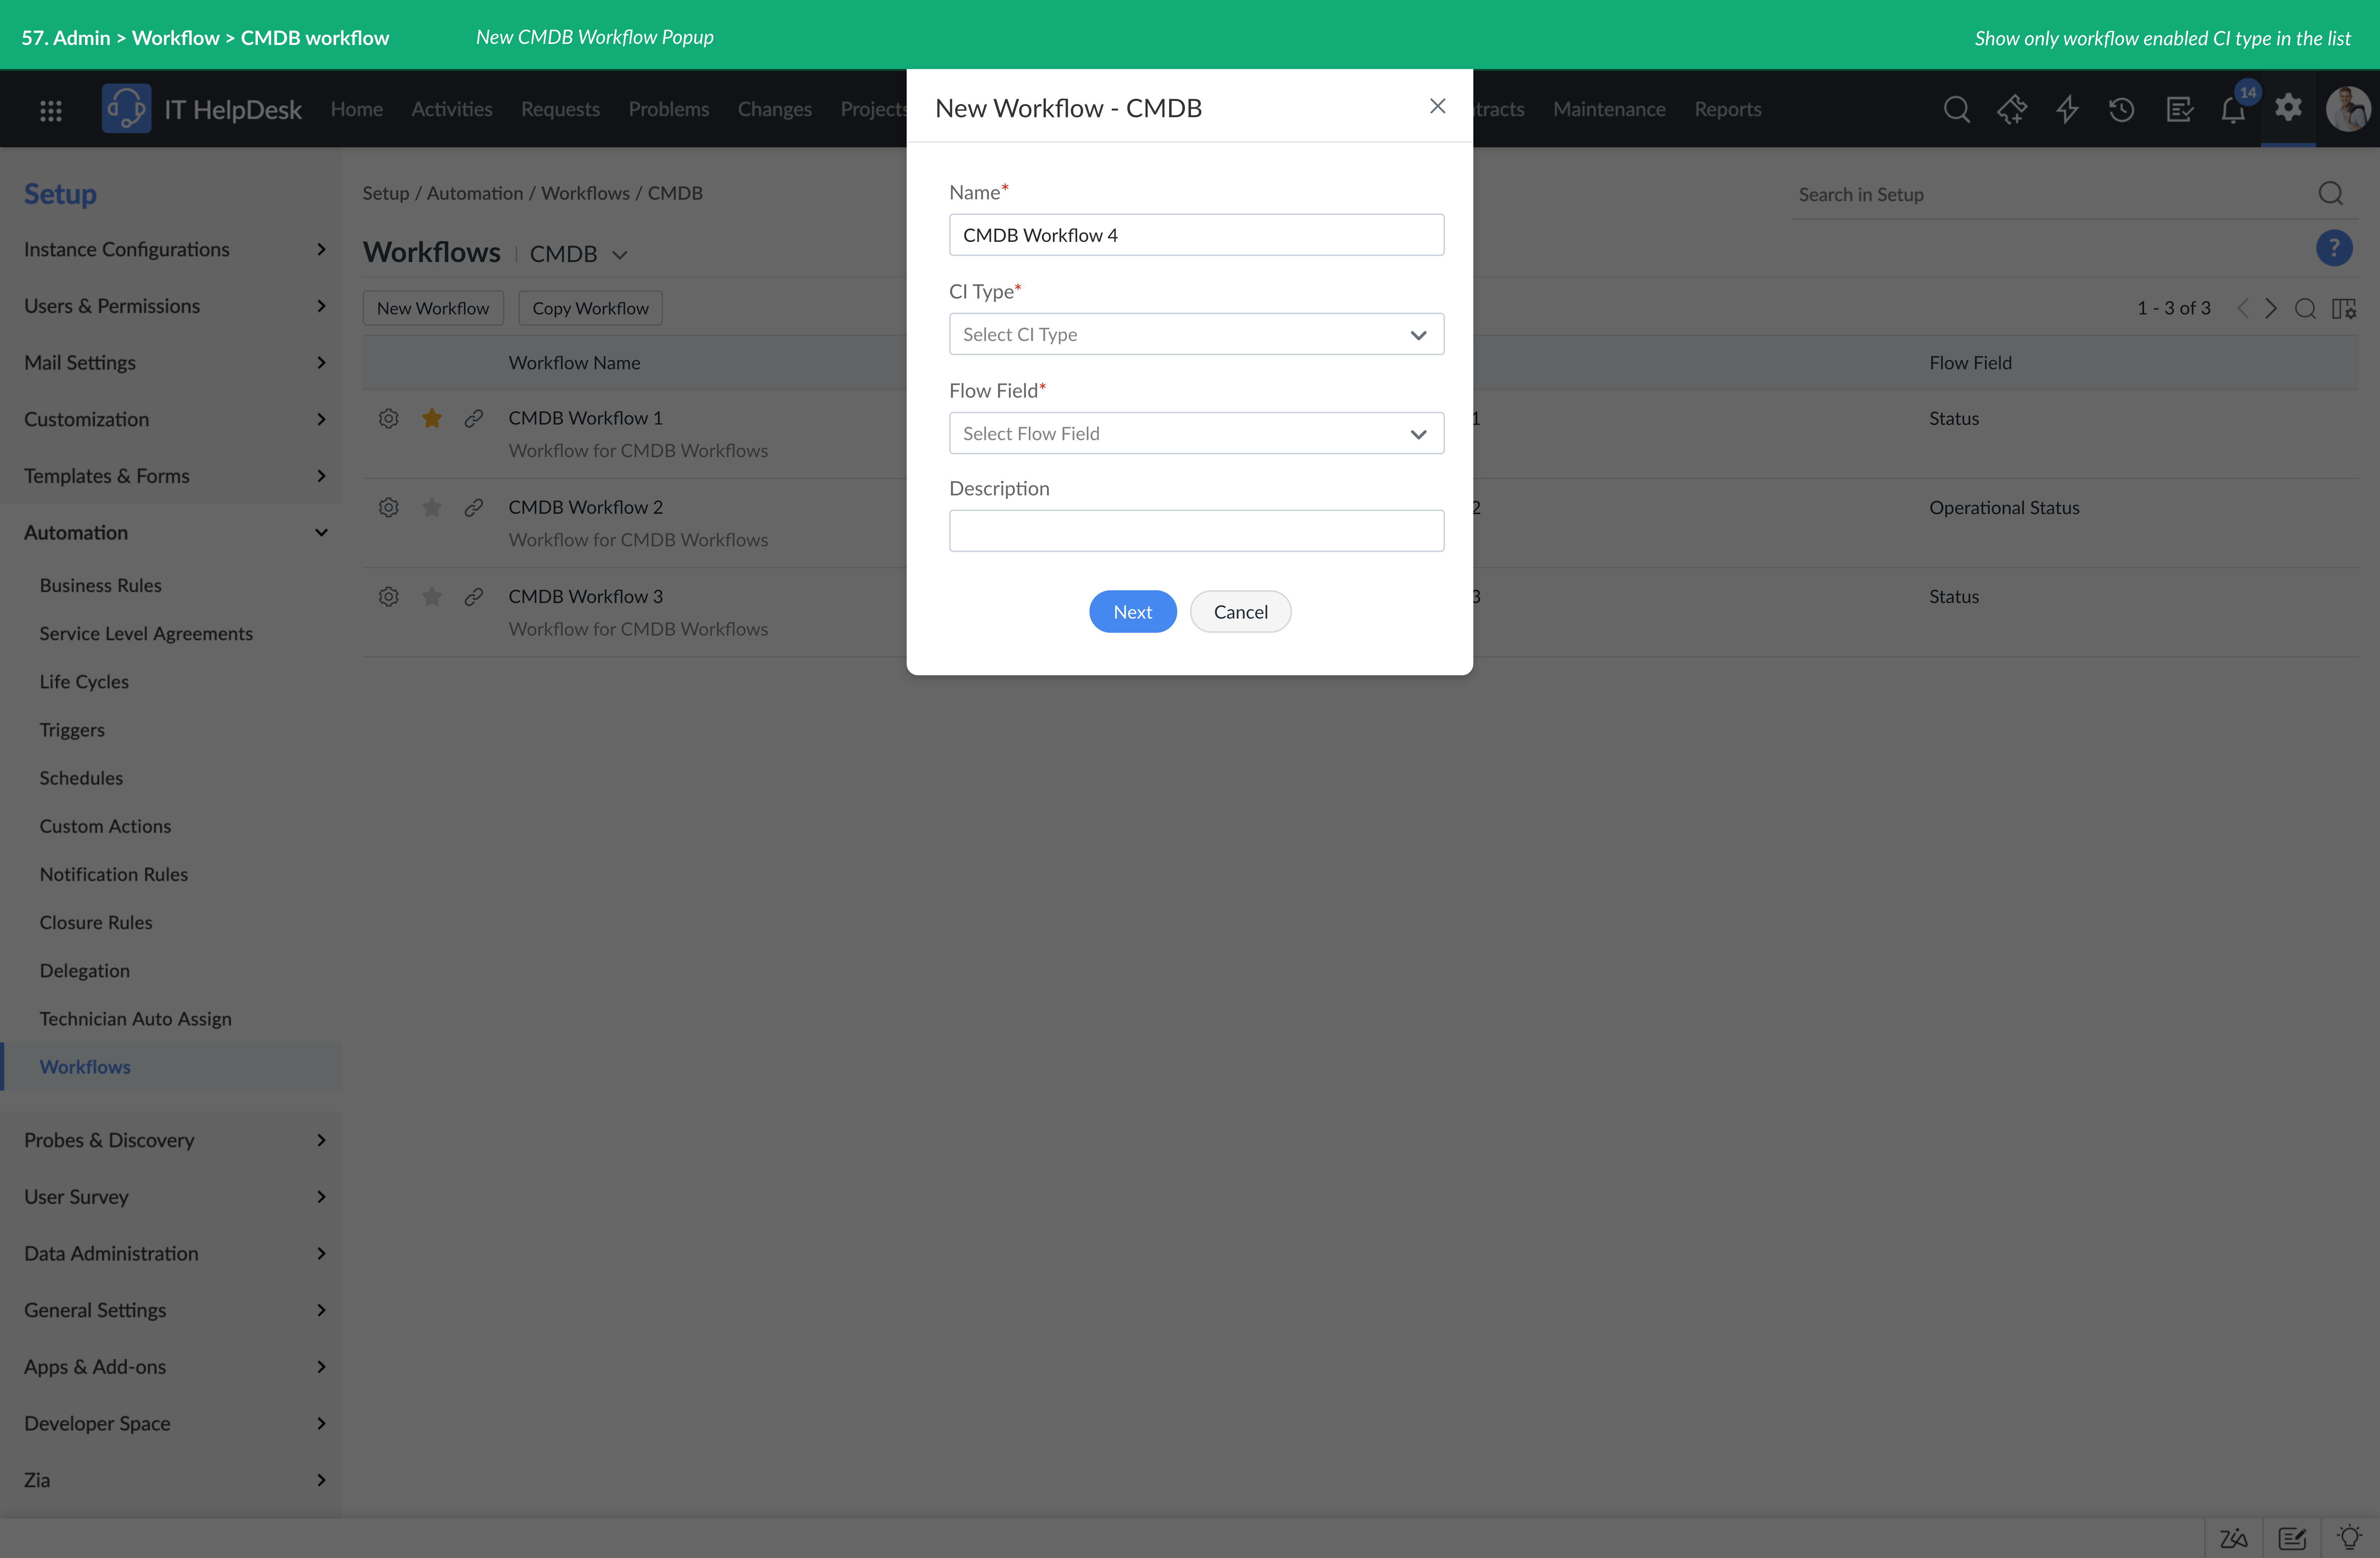
Task: Open user profile avatar
Action: point(2348,109)
